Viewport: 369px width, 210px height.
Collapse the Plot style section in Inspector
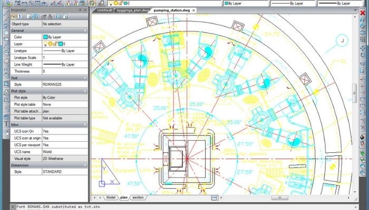point(85,91)
